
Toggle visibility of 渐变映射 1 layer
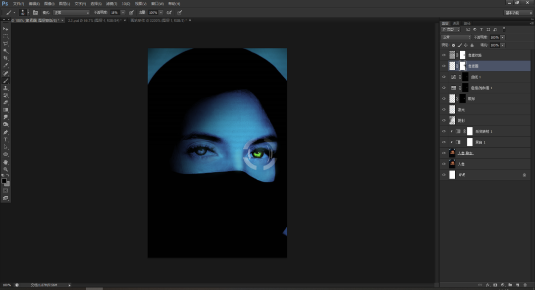[x=444, y=131]
